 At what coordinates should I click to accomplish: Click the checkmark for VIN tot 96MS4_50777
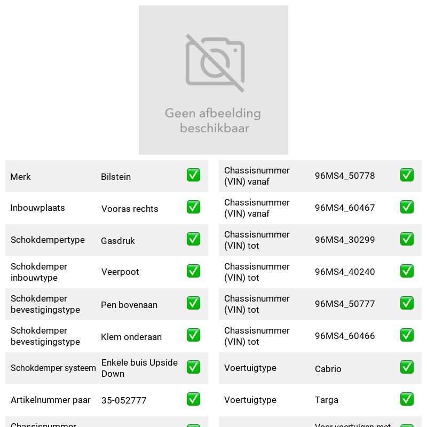[x=407, y=303]
